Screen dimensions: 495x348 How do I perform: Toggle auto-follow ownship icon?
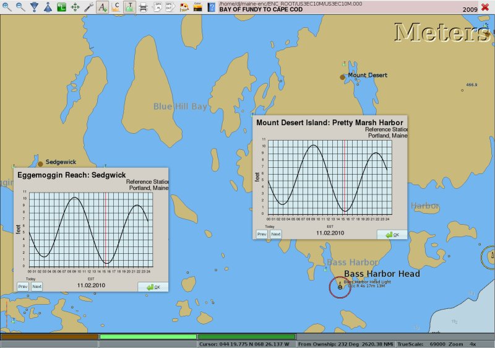(x=75, y=7)
